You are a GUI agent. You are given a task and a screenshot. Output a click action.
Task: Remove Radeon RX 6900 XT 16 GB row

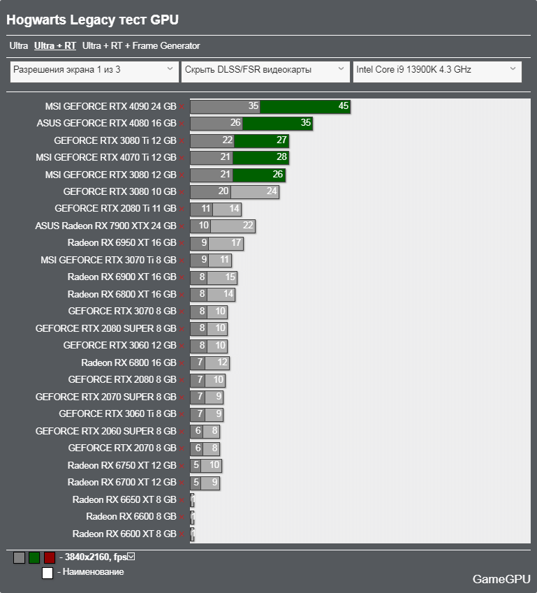[182, 278]
